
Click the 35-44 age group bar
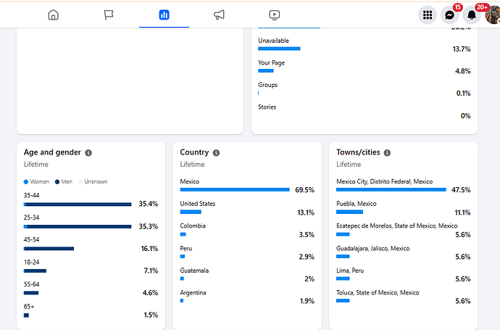[x=78, y=204]
